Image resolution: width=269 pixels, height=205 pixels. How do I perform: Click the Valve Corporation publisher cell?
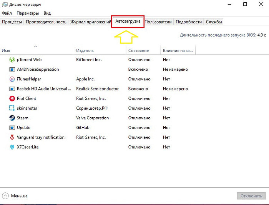[93, 118]
